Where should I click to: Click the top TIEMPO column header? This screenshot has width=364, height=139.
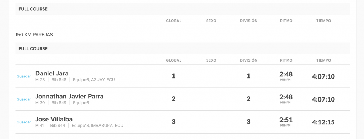pyautogui.click(x=323, y=21)
